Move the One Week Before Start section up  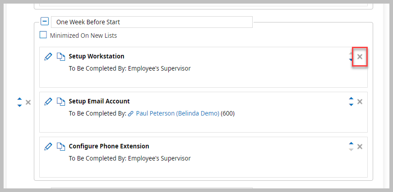tap(19, 99)
